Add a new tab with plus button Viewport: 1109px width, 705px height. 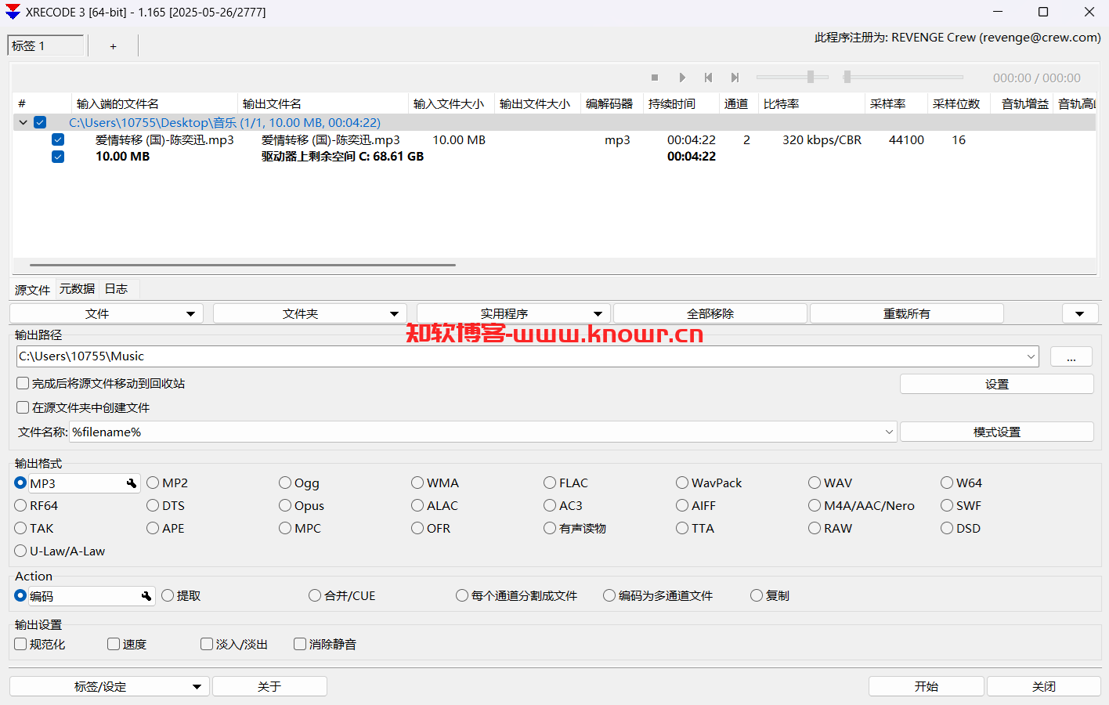click(114, 46)
